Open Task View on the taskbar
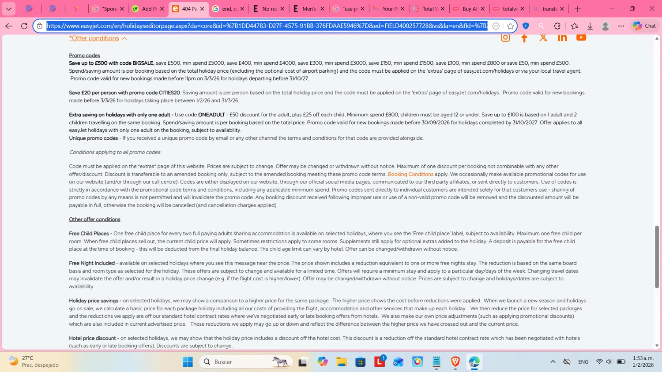This screenshot has height=372, width=662. click(x=303, y=362)
